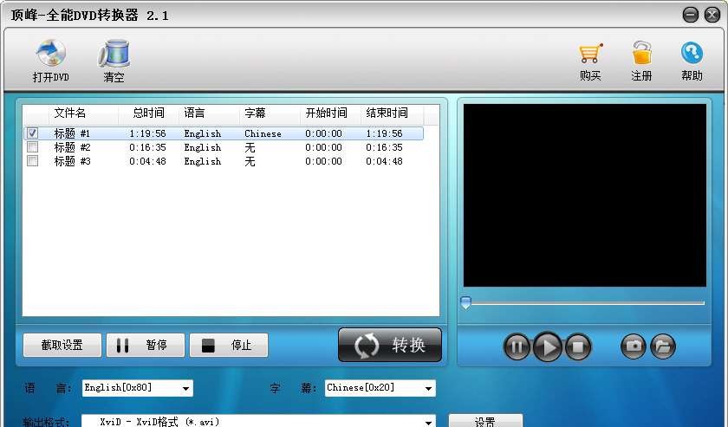The width and height of the screenshot is (728, 427).
Task: Select the 标题 #3 row name
Action: pos(72,161)
